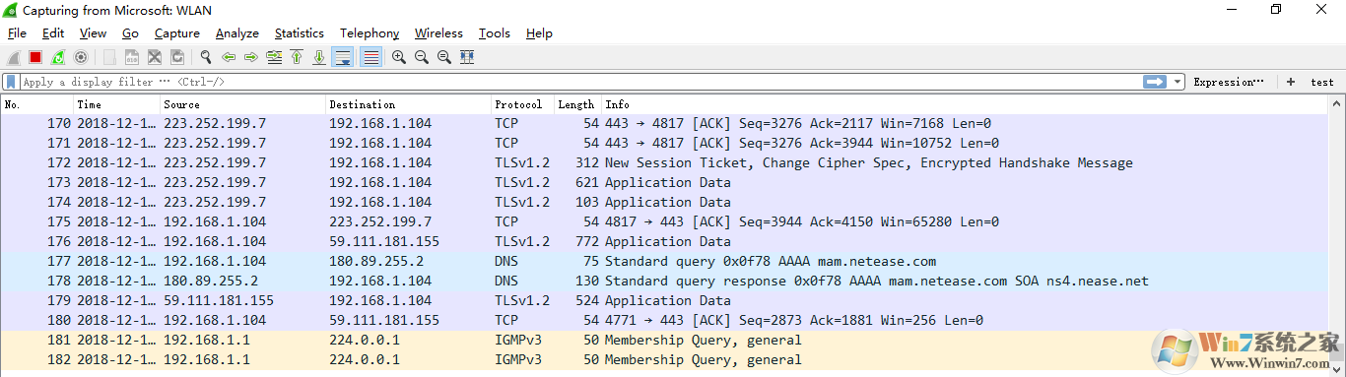The image size is (1346, 377).
Task: Open capture options gear icon
Action: click(x=81, y=57)
